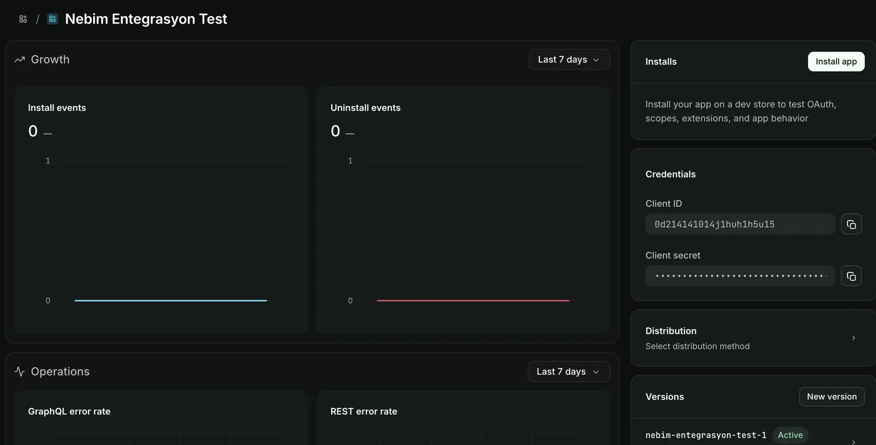876x445 pixels.
Task: Click the Credentials section heading
Action: tap(670, 174)
